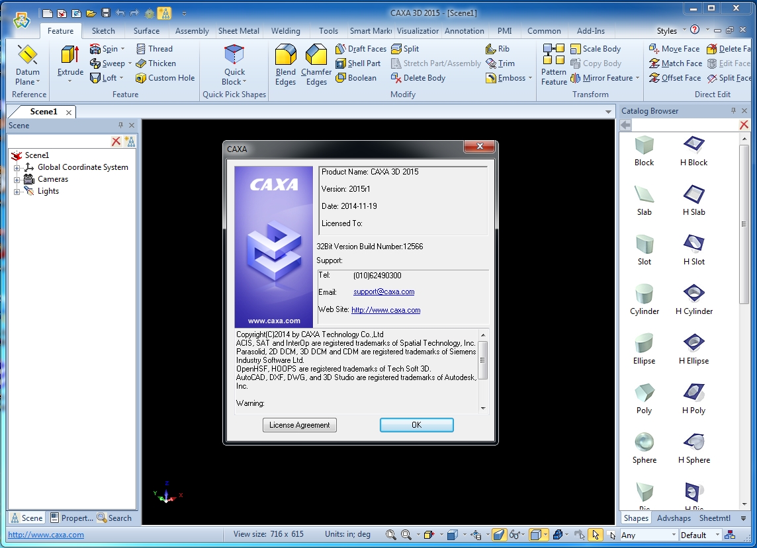Close the CAXA about dialog
The height and width of the screenshot is (548, 757).
479,146
